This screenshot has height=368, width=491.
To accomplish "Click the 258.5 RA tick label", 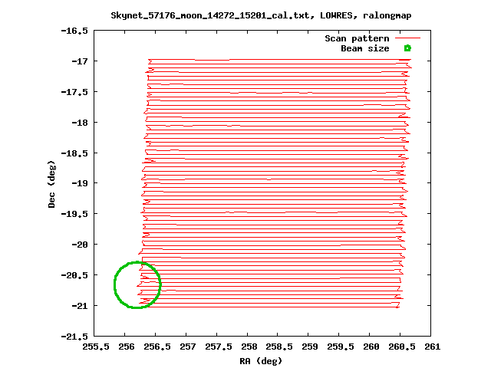I will [x=279, y=347].
